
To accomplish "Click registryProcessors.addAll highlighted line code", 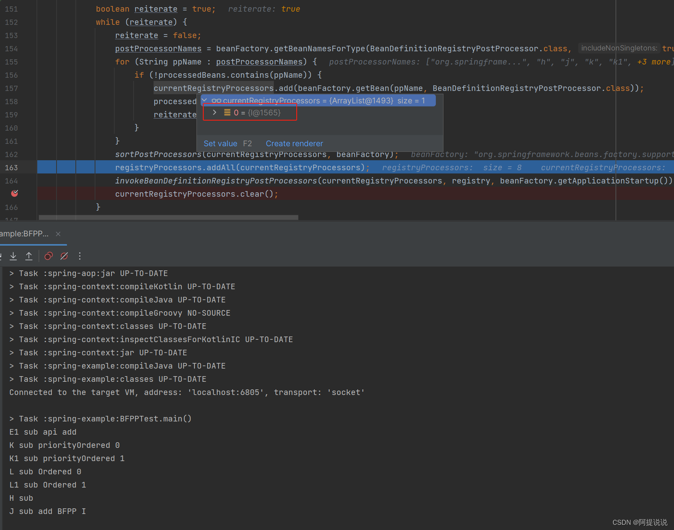I will [x=242, y=167].
